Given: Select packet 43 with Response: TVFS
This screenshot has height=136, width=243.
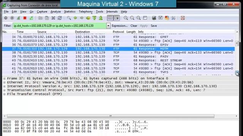Looking at the screenshot, I should coord(118,72).
